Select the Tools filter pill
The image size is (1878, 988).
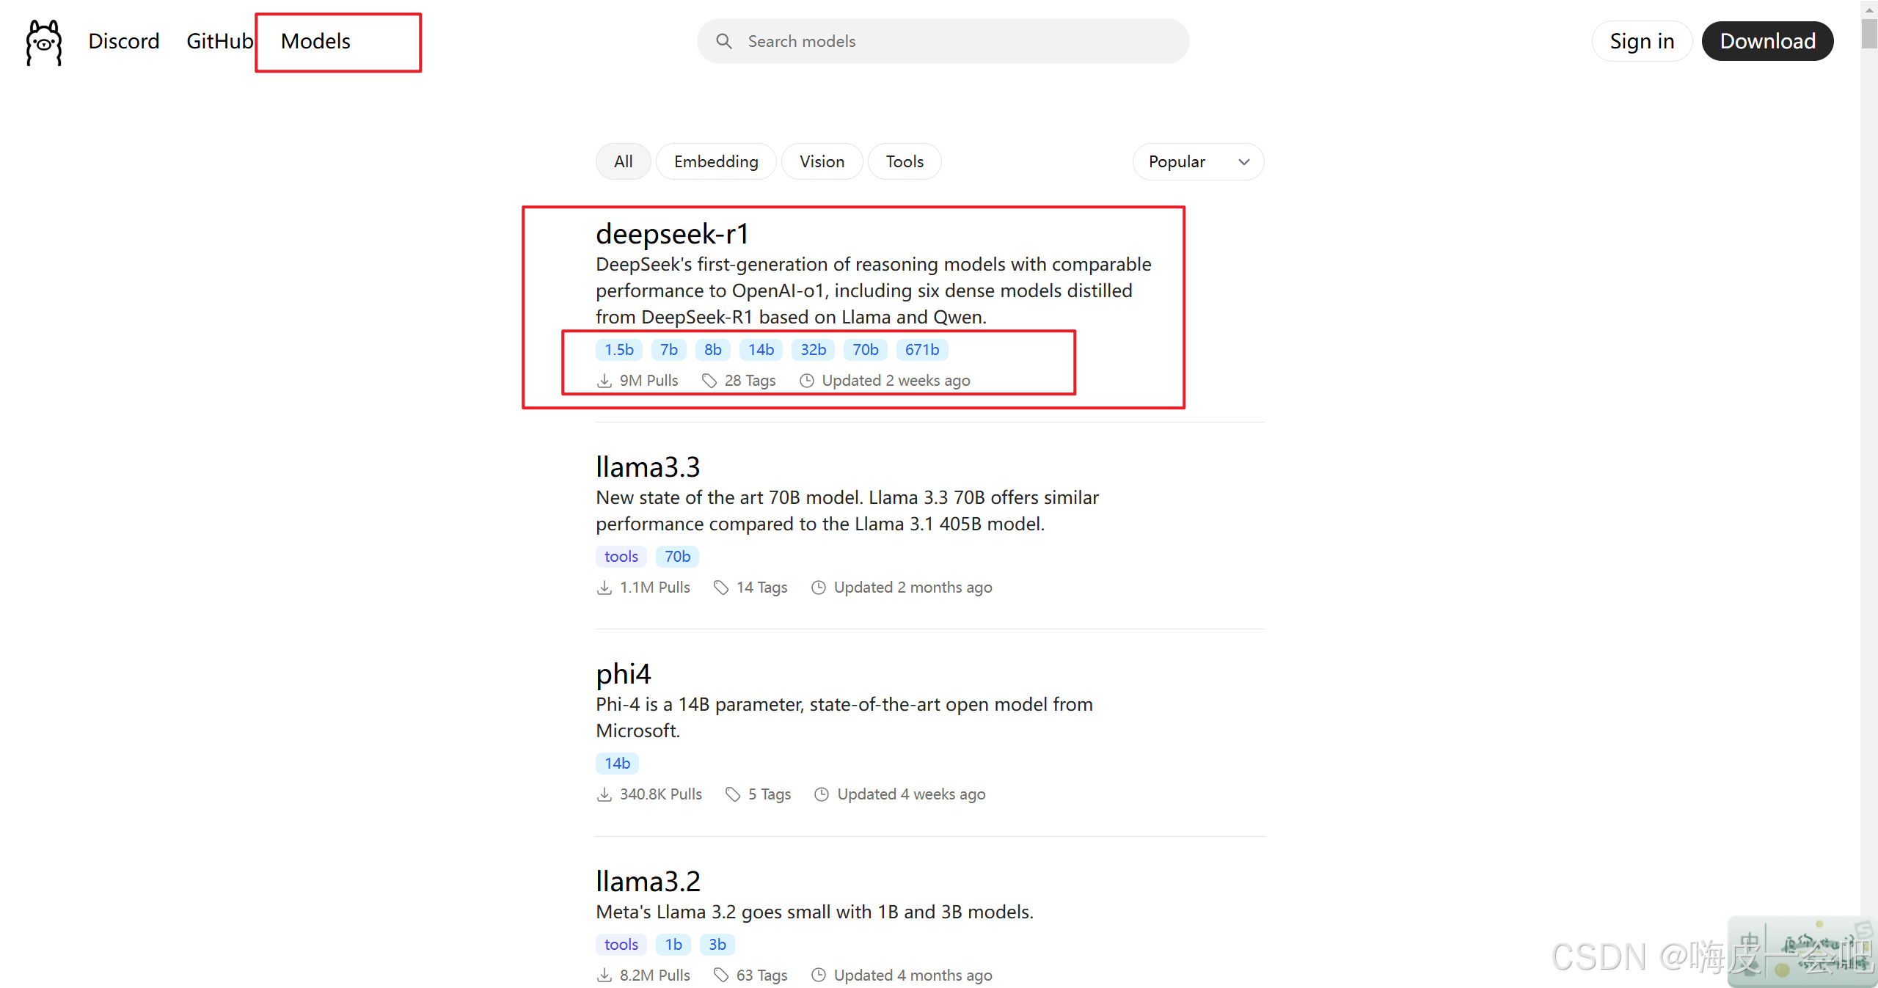tap(904, 161)
